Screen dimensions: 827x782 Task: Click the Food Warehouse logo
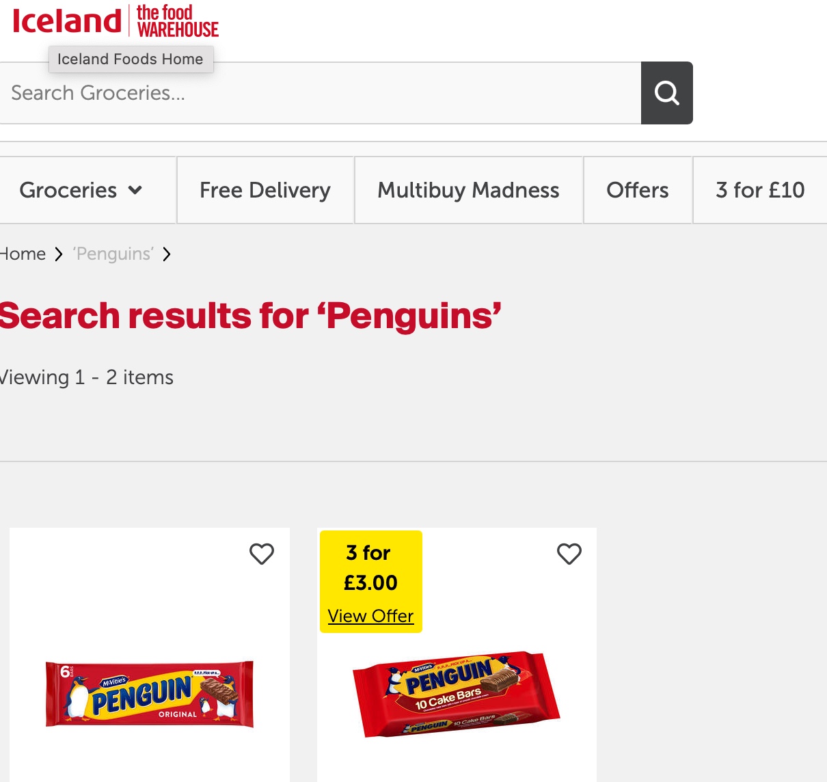177,21
